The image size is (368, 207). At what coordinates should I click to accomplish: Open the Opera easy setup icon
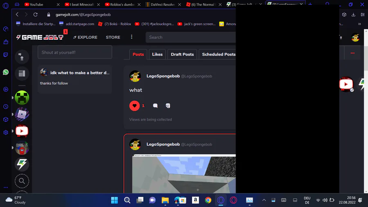pyautogui.click(x=362, y=15)
